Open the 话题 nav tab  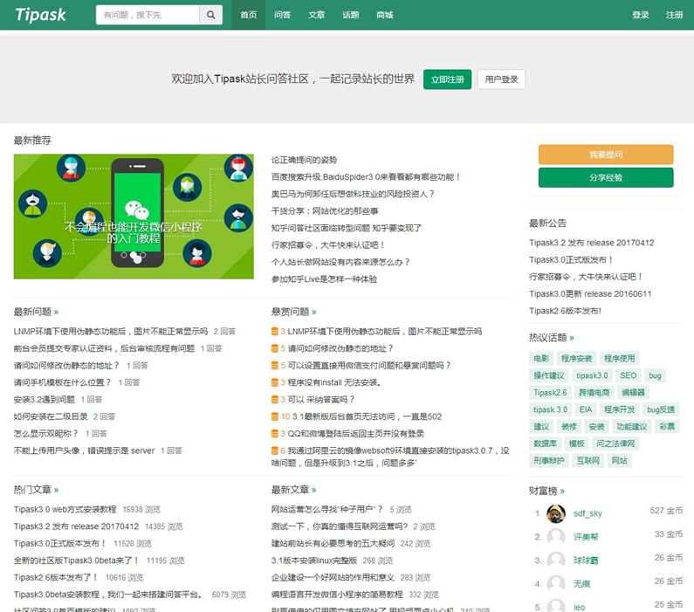tap(351, 15)
